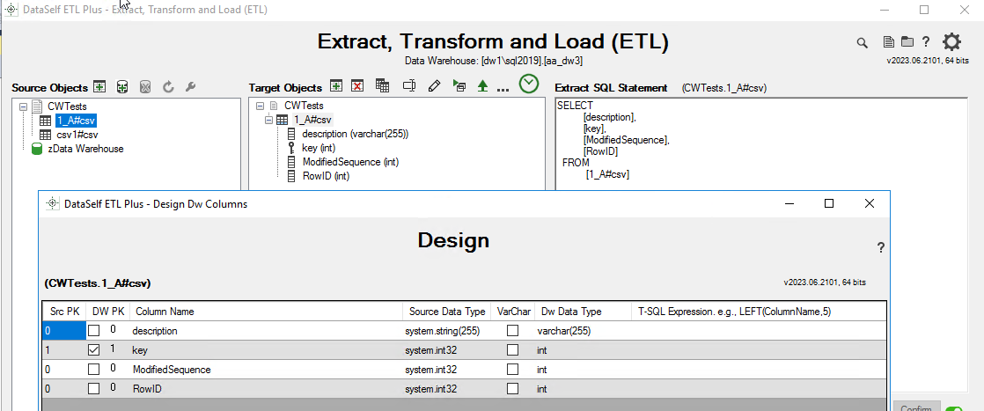Click the green upload arrow icon
This screenshot has width=984, height=411.
(482, 86)
